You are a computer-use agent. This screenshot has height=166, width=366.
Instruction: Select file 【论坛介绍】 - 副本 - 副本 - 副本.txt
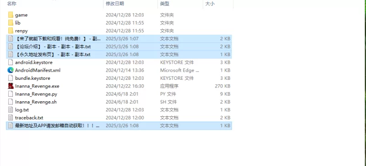[x=53, y=47]
